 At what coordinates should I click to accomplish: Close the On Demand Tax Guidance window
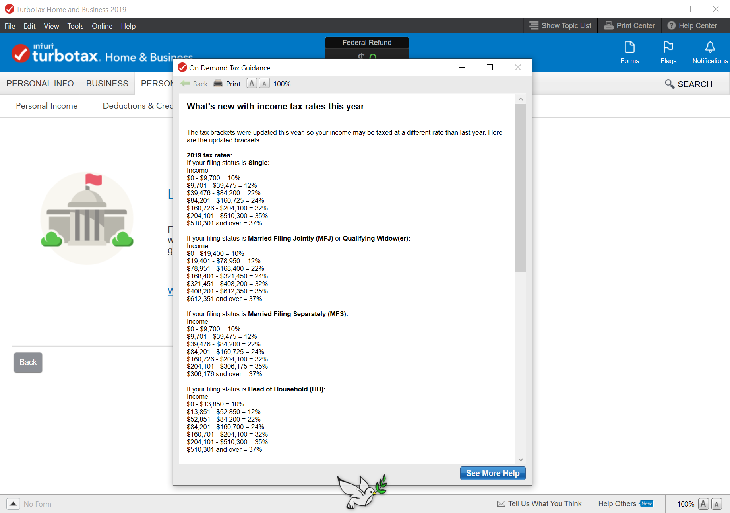click(x=518, y=68)
